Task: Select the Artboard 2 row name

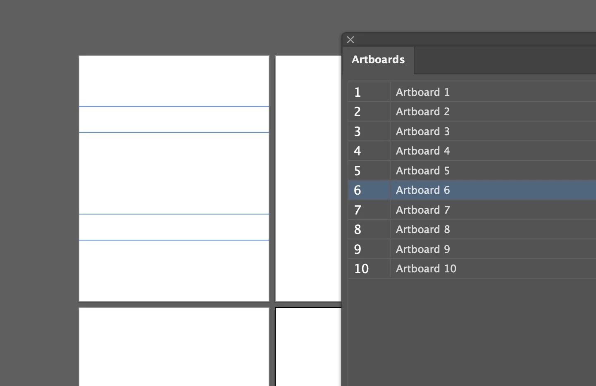Action: coord(422,112)
